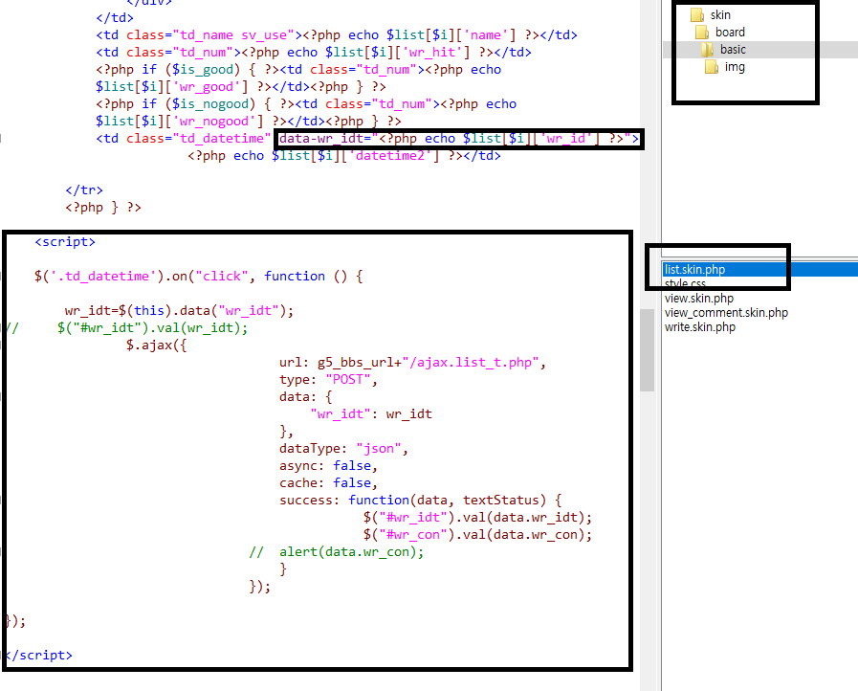Select the basic folder label in tree
Screen dimensions: 858x691
click(x=733, y=50)
